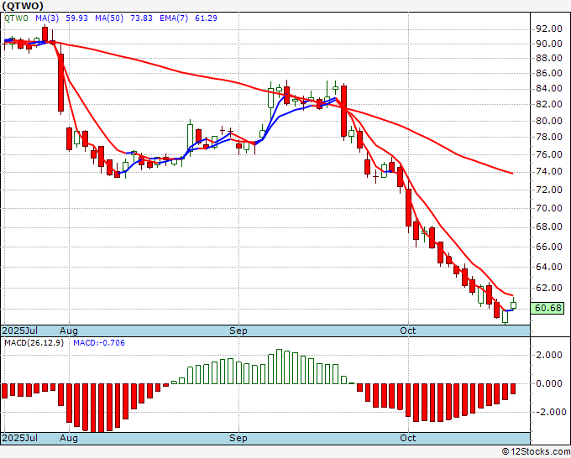Click the final green candlestick near 60.68
Viewport: 571px width, 458px height.
point(513,304)
